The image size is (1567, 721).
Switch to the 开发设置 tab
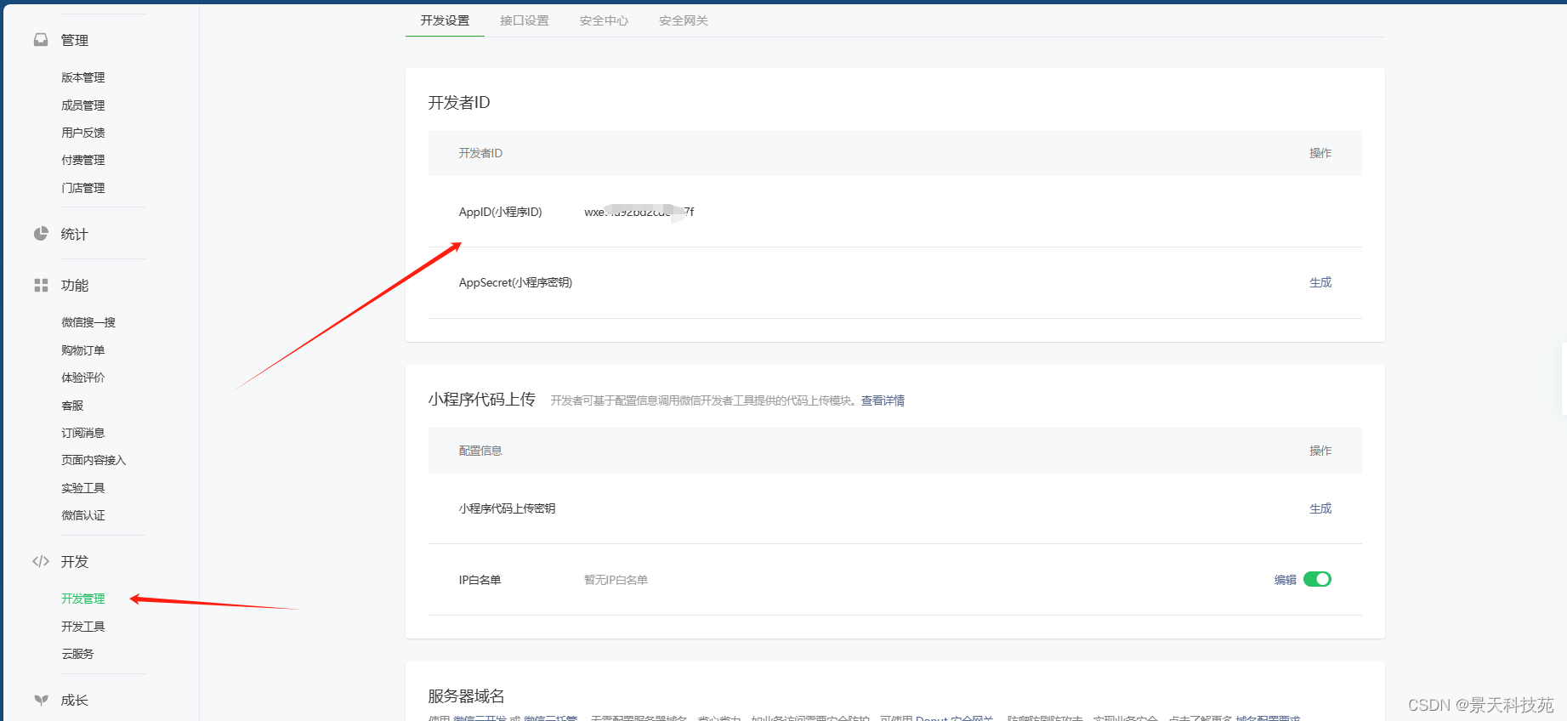(445, 20)
